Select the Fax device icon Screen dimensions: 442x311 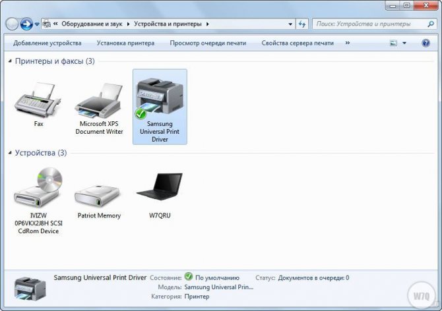coord(38,100)
